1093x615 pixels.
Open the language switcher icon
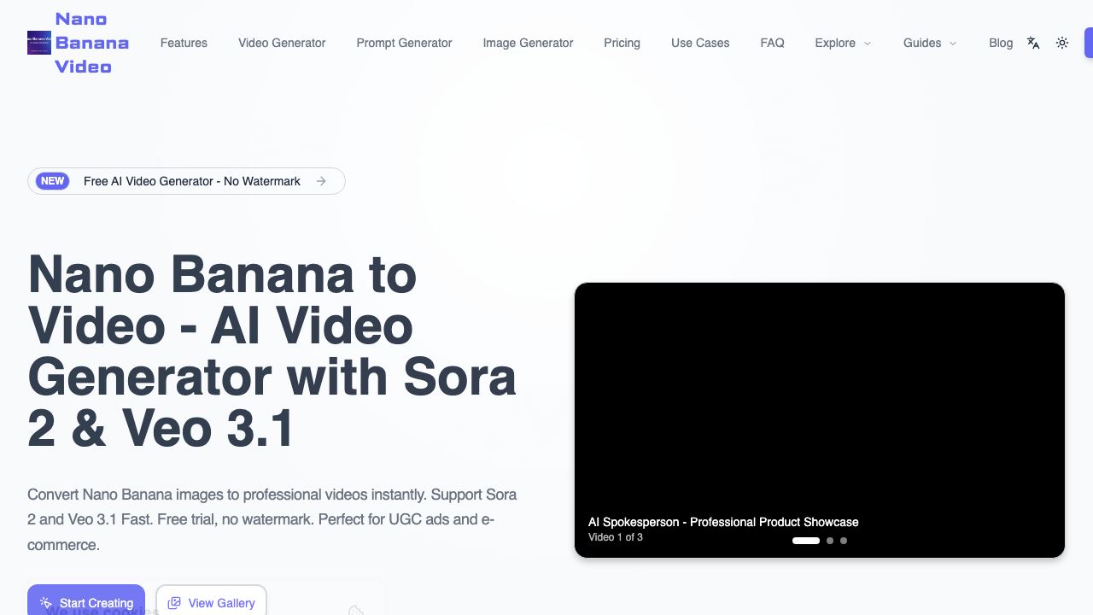[1033, 43]
